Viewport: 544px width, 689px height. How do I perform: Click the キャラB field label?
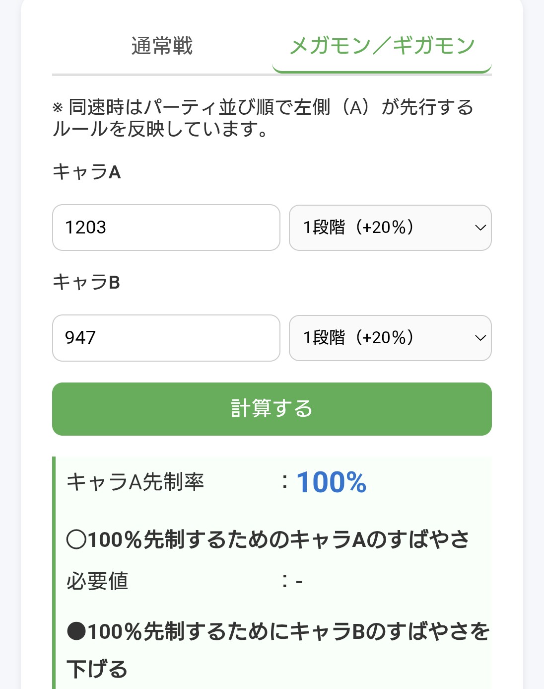(x=86, y=282)
